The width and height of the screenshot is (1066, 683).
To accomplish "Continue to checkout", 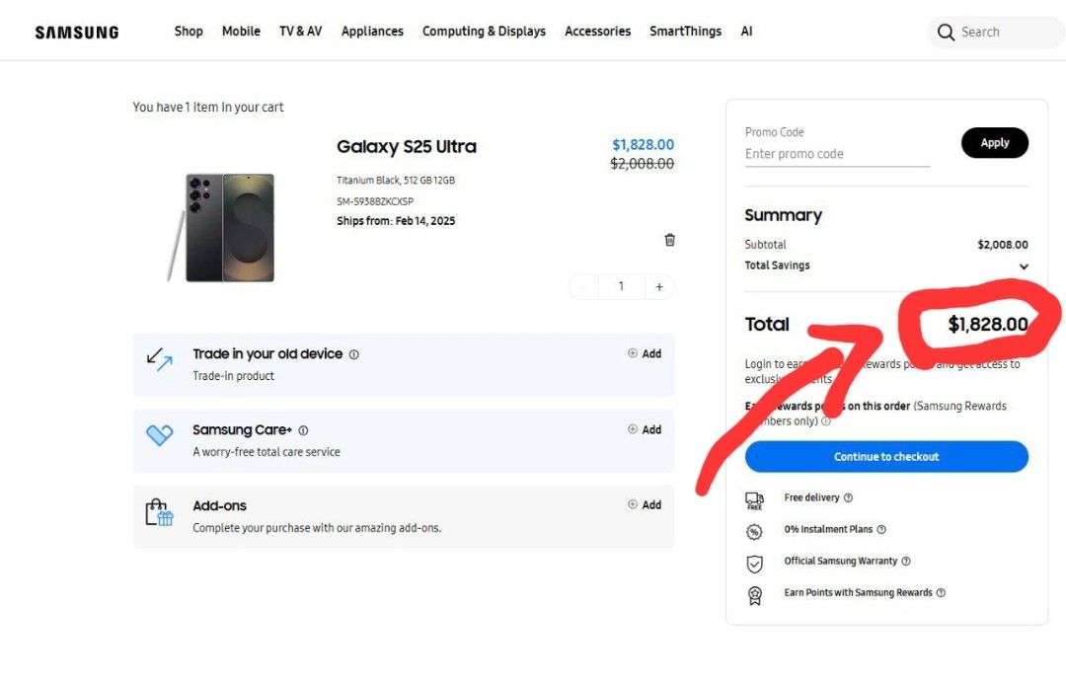I will pyautogui.click(x=886, y=457).
